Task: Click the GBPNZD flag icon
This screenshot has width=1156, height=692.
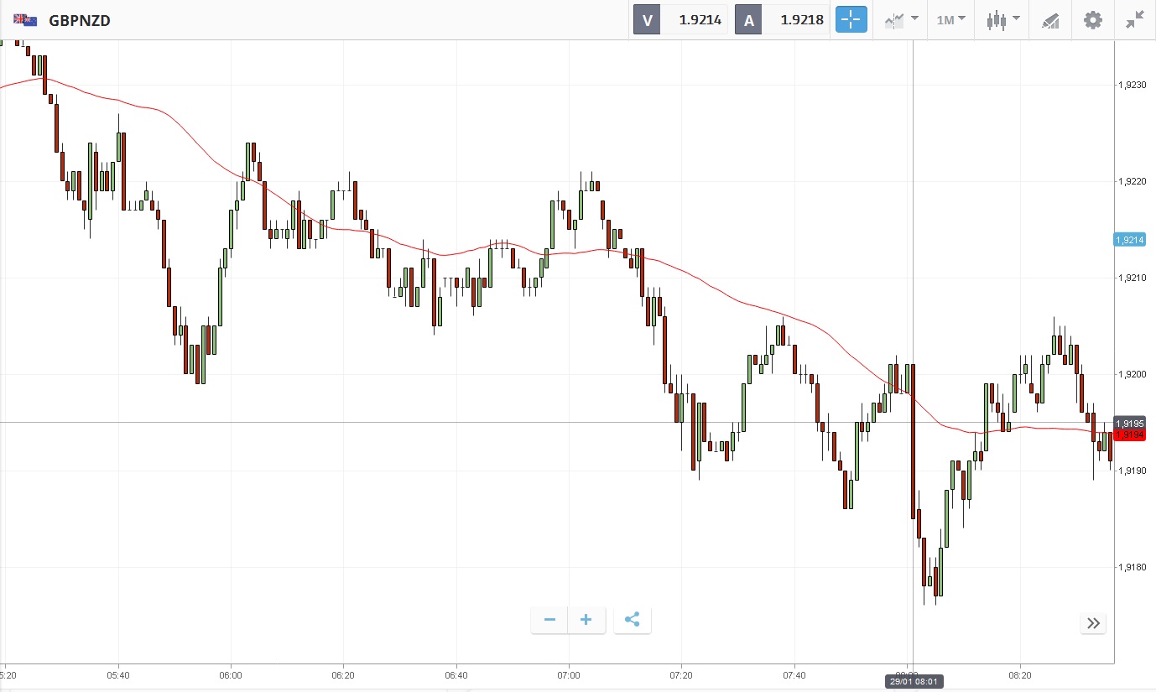Action: 25,20
